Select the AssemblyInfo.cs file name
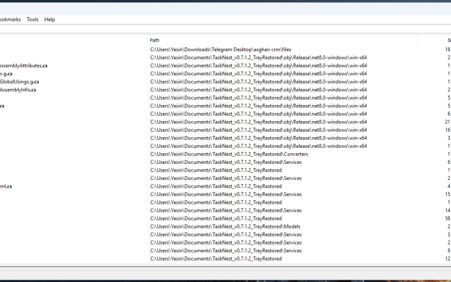 18,90
